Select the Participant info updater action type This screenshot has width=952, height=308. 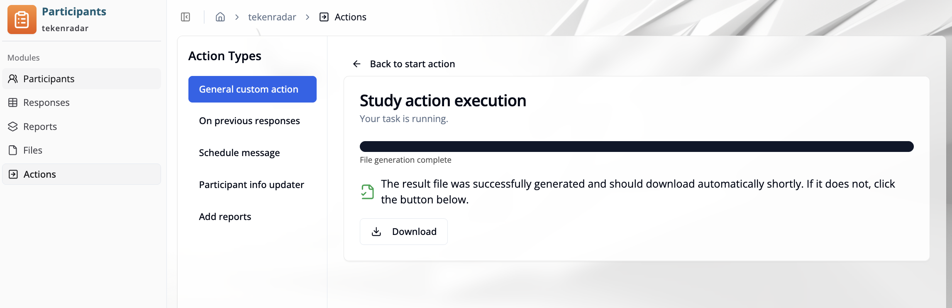[251, 184]
